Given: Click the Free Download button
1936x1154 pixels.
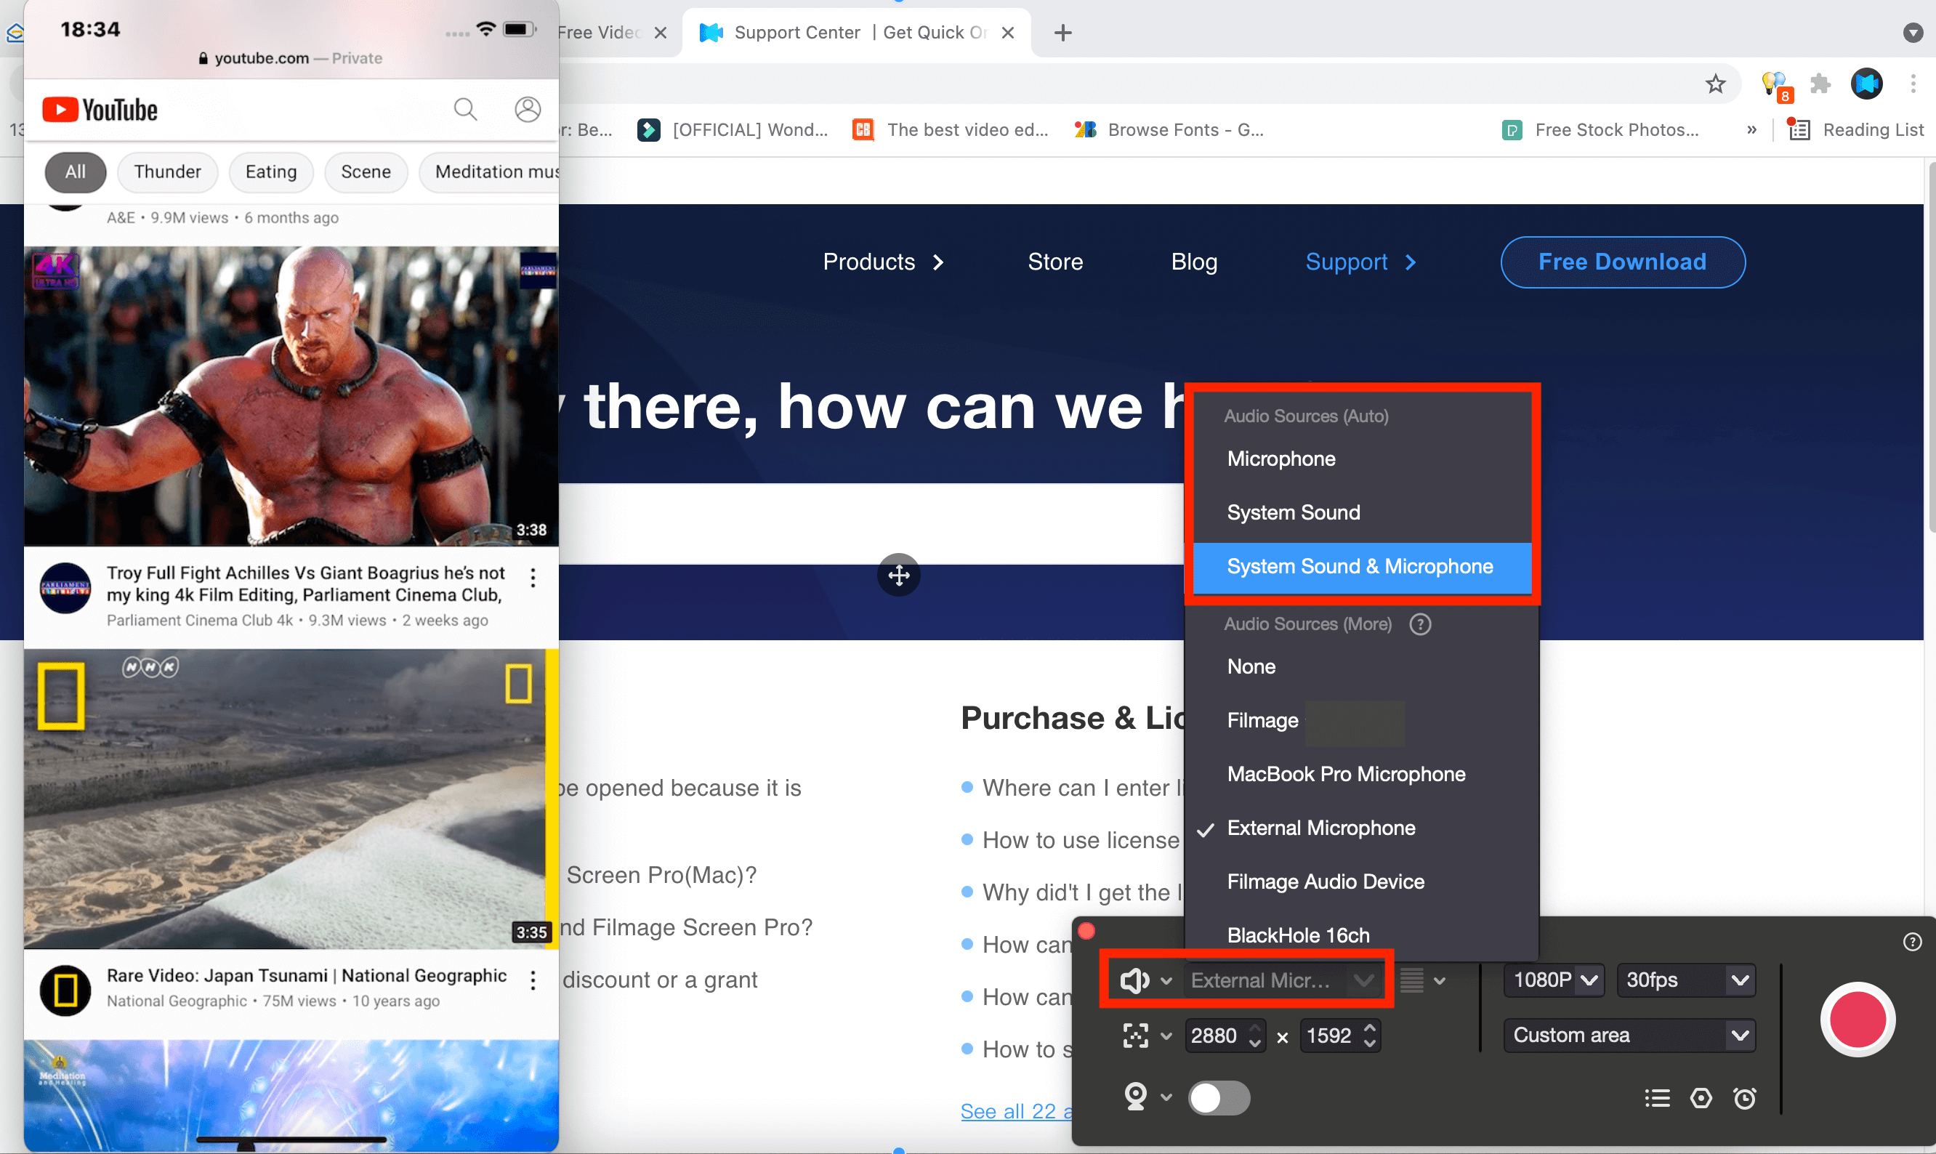Looking at the screenshot, I should point(1622,262).
